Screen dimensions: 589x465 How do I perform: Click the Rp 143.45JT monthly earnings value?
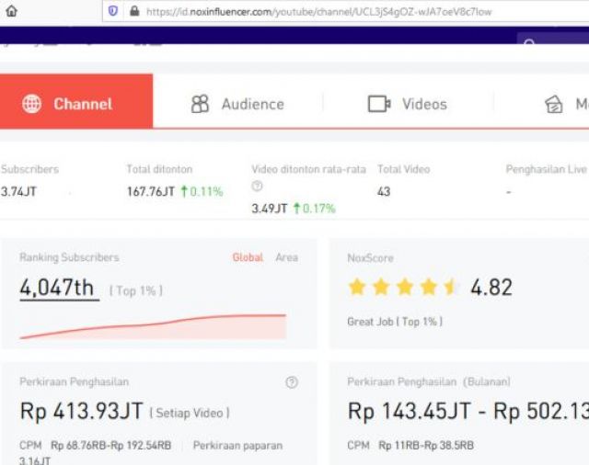pyautogui.click(x=410, y=411)
